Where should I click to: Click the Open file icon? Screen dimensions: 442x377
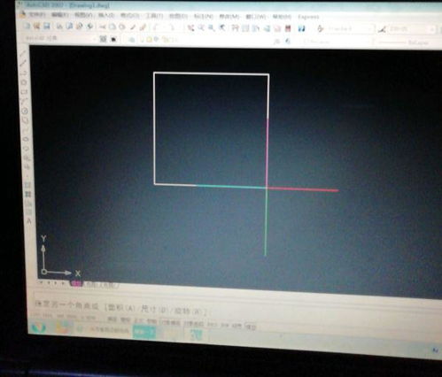tap(36, 27)
